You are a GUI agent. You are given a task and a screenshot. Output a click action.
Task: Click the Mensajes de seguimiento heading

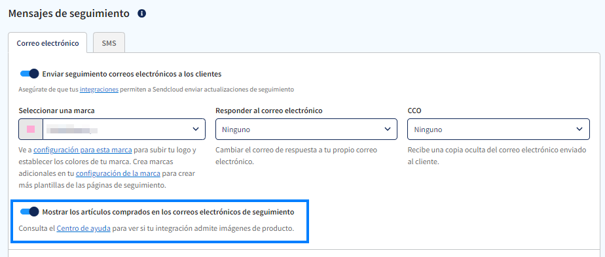[69, 14]
